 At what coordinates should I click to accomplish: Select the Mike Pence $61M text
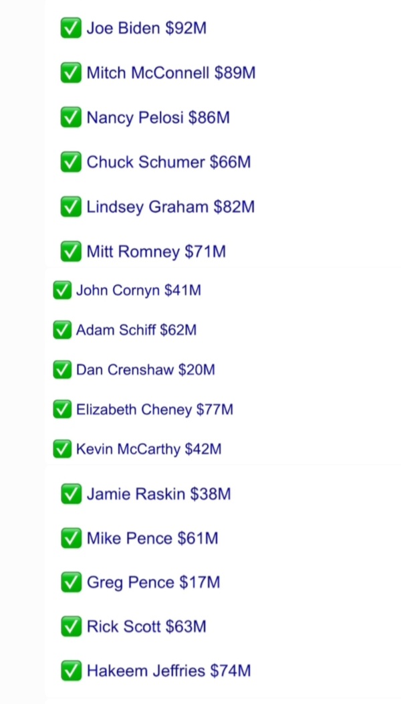click(152, 539)
